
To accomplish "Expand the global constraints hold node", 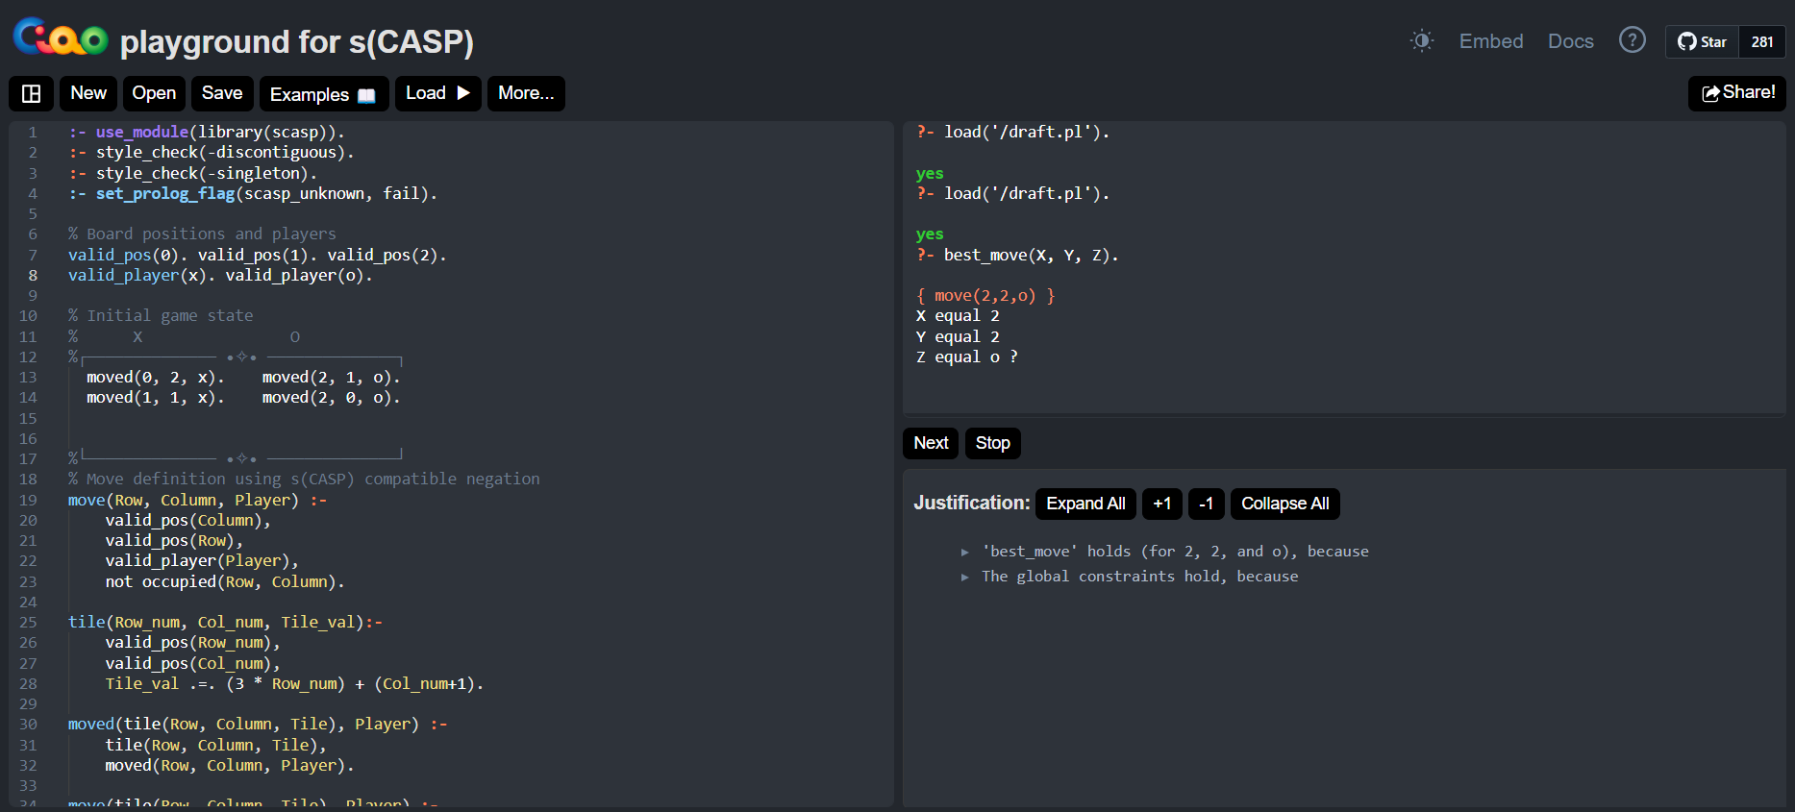I will click(964, 577).
